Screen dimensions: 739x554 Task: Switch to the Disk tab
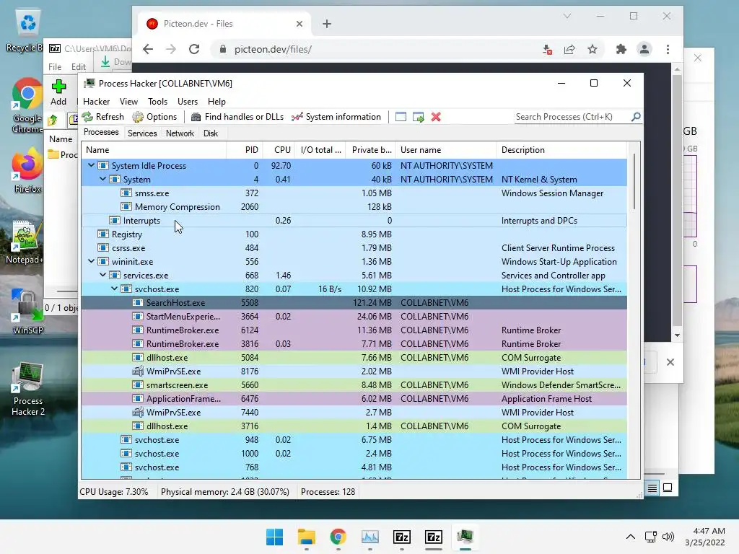click(x=211, y=133)
